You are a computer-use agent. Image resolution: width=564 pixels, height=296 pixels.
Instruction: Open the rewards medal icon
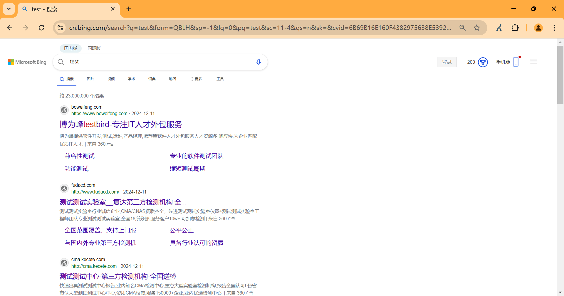click(483, 62)
